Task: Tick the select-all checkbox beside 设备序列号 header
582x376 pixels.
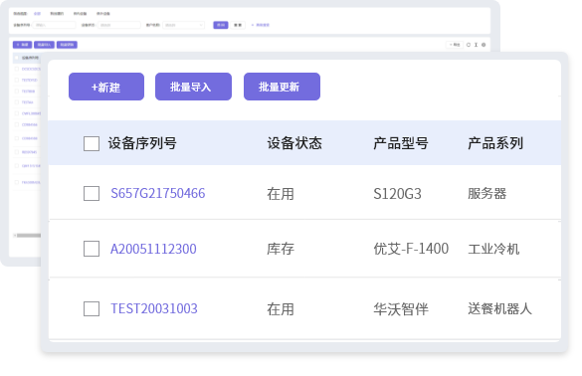Action: pos(92,143)
